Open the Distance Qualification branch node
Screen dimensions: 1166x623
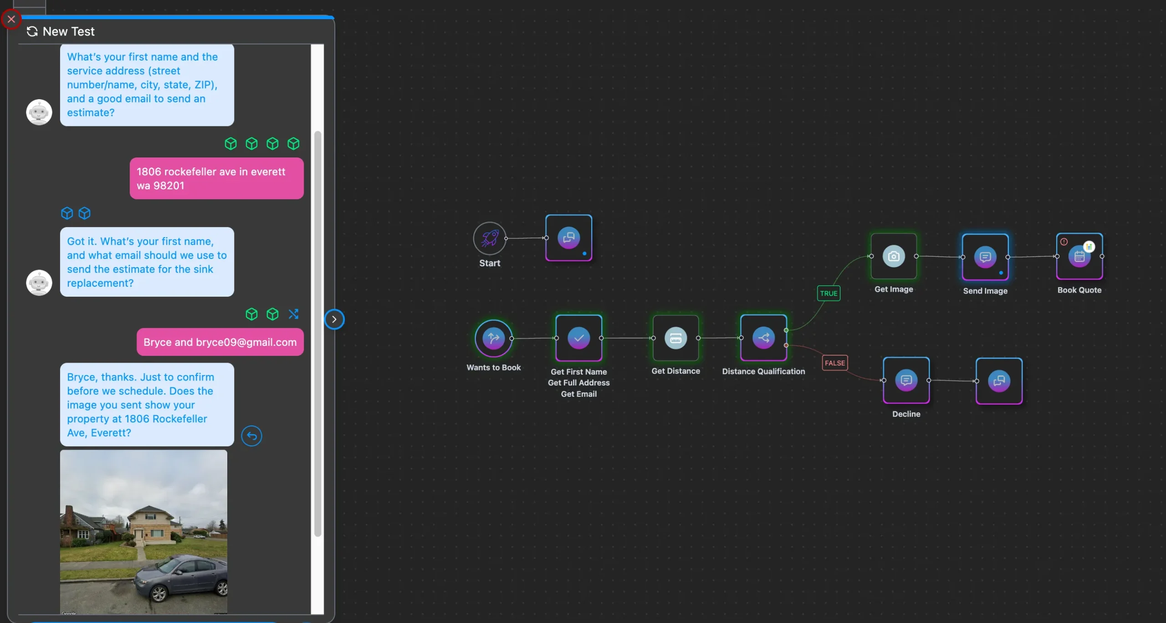(x=763, y=338)
